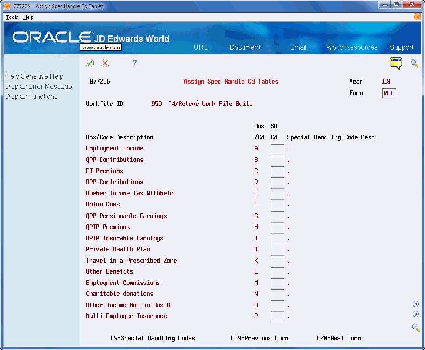The height and width of the screenshot is (350, 425).
Task: Click the Employment Income description text
Action: tap(114, 148)
